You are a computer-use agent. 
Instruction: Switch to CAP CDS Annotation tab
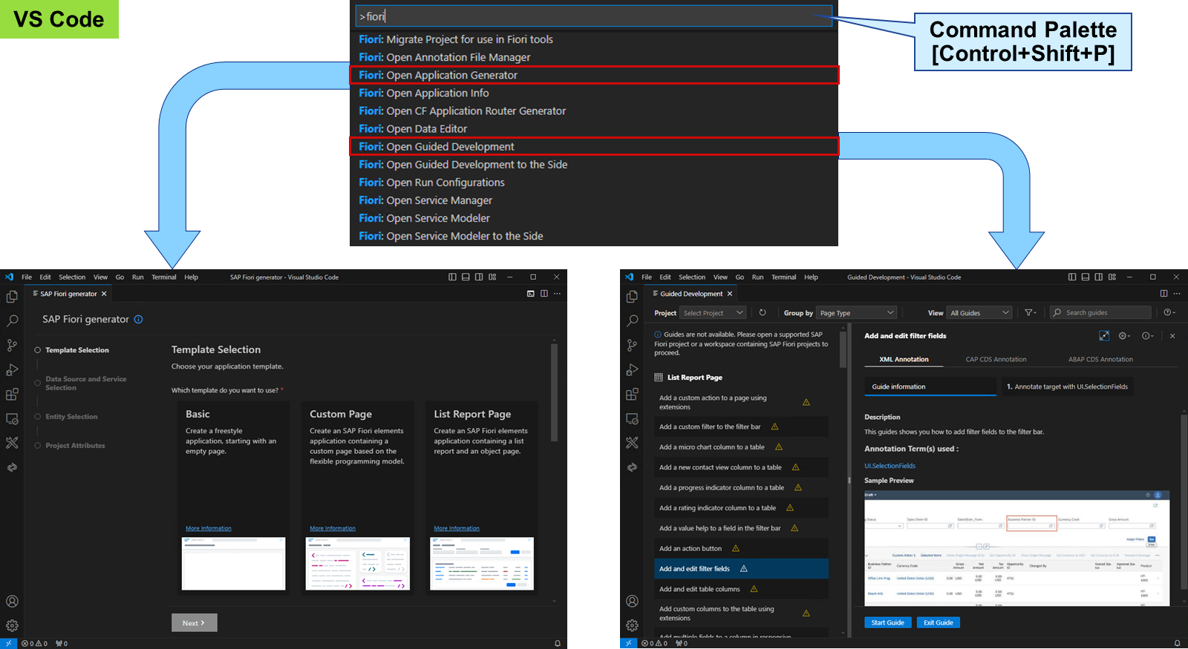[x=996, y=360]
